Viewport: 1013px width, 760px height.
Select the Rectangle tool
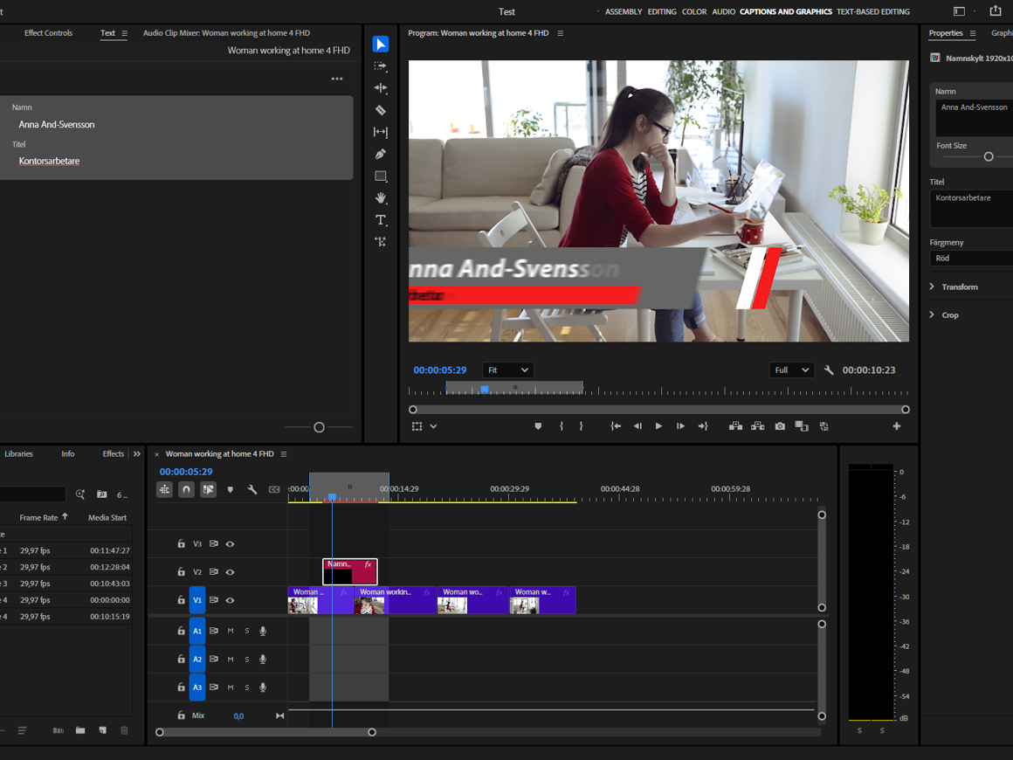click(381, 176)
